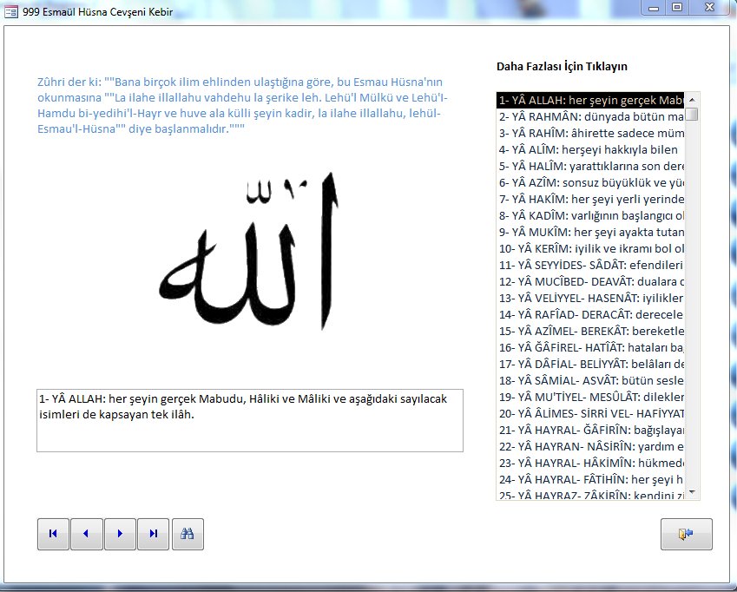The height and width of the screenshot is (592, 737).
Task: Choose "7- YÂ HAKÎM" from the list
Action: [x=590, y=199]
